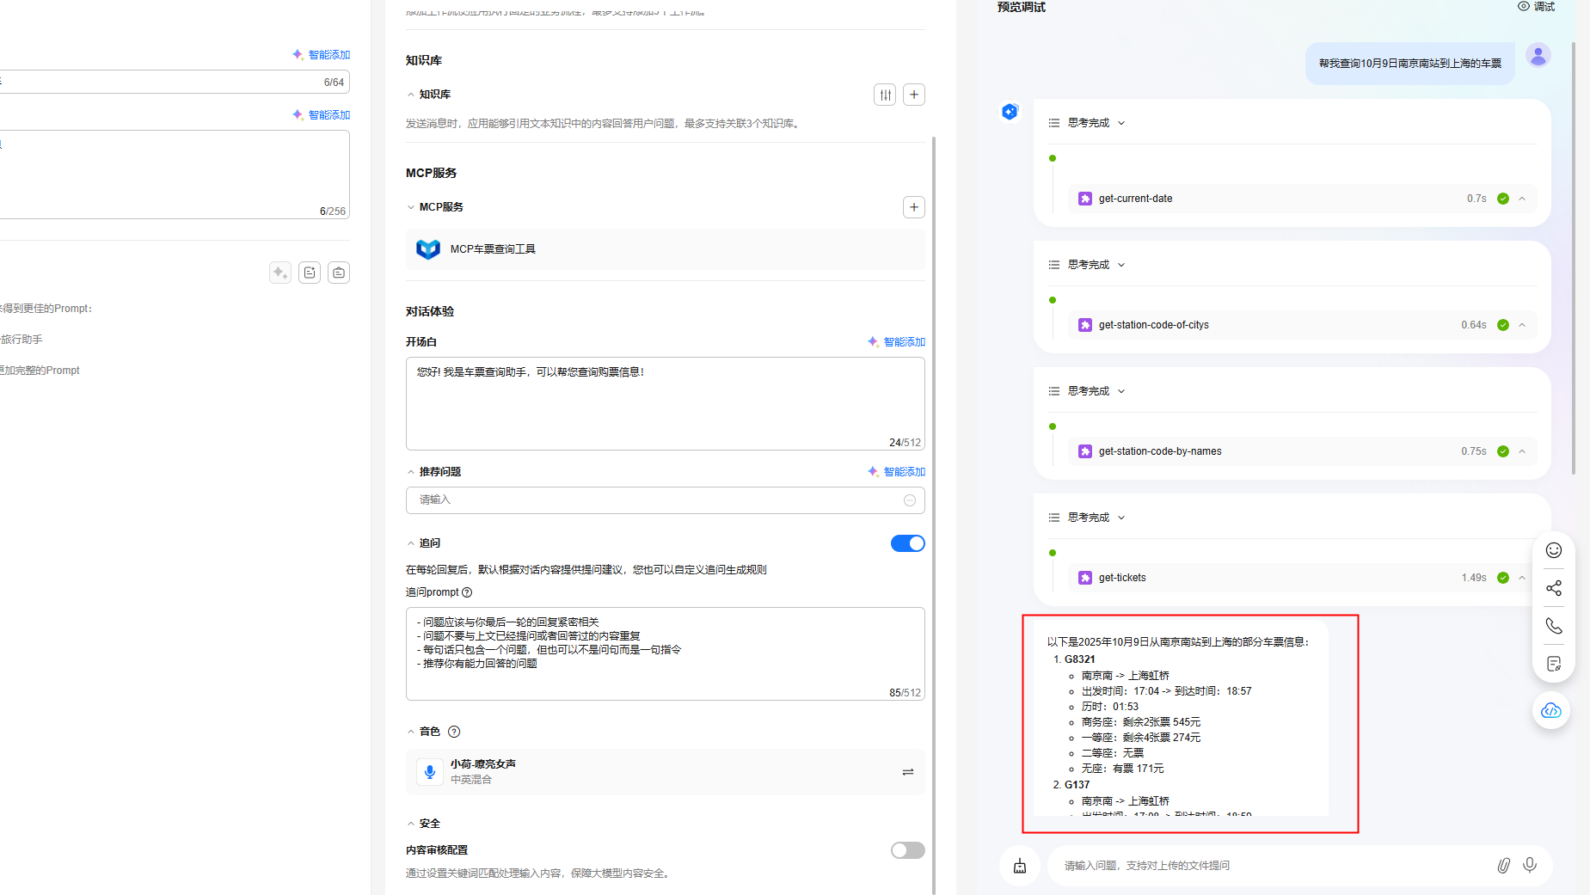Add a new knowledge base with plus icon
This screenshot has height=895, width=1590.
pos(914,95)
